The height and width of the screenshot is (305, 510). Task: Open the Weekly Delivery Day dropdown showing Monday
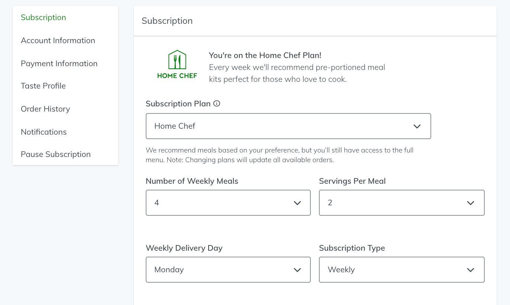pos(228,270)
